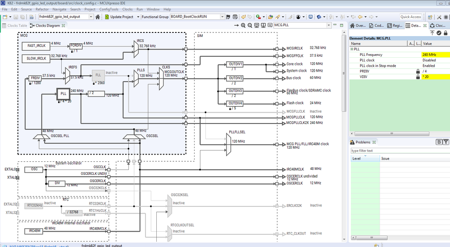Click the Save icon in toolbar
Viewport: 450px width, 247px height.
(16, 17)
